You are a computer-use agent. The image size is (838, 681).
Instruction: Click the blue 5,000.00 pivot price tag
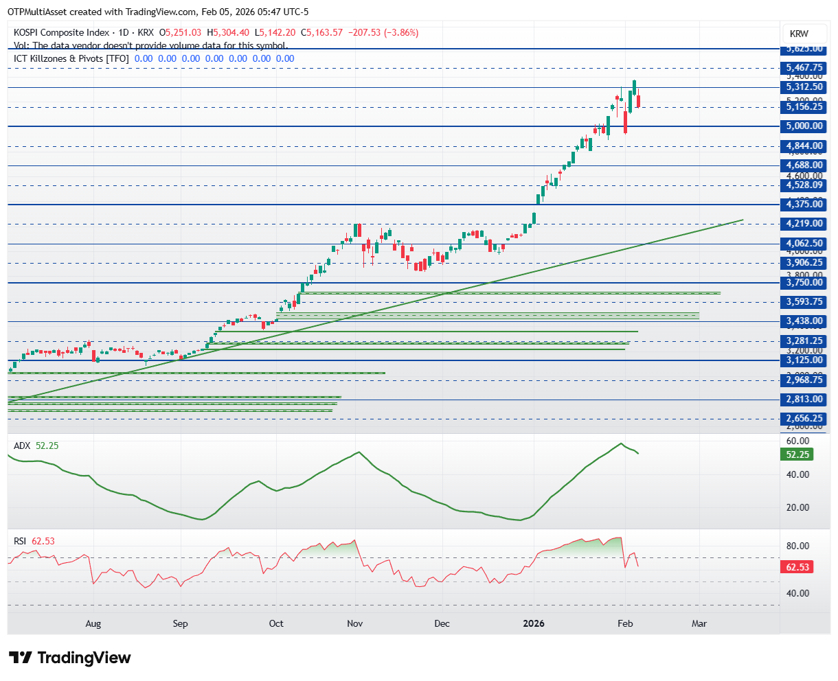click(805, 126)
